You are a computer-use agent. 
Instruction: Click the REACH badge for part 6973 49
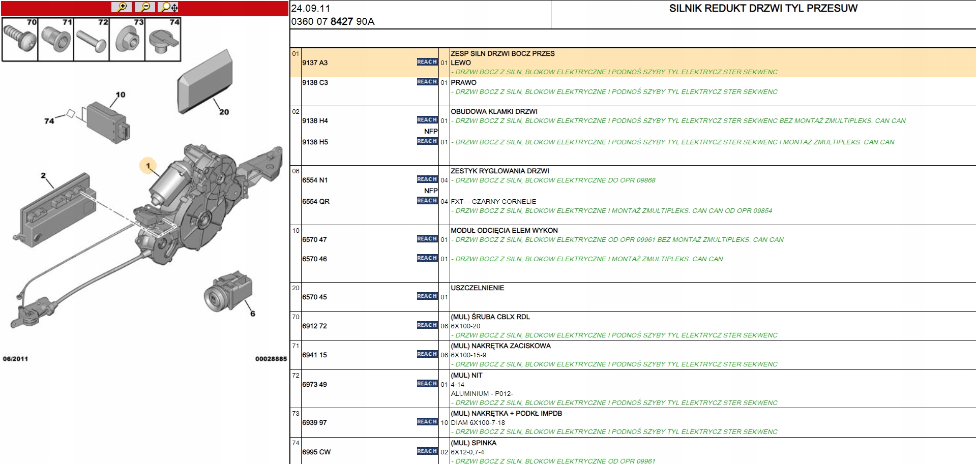coord(427,384)
